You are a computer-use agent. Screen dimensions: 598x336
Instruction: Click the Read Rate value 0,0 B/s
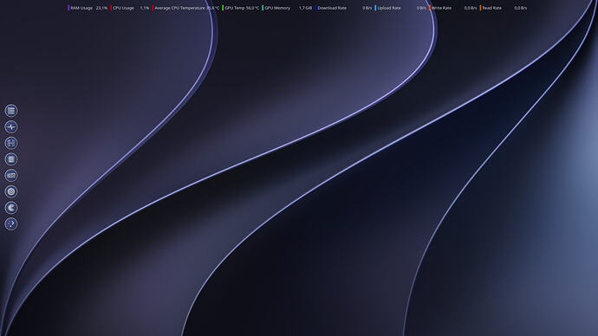(x=521, y=8)
